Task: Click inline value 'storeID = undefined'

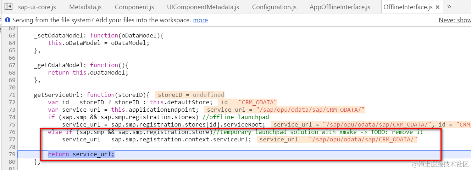Action: coord(191,95)
